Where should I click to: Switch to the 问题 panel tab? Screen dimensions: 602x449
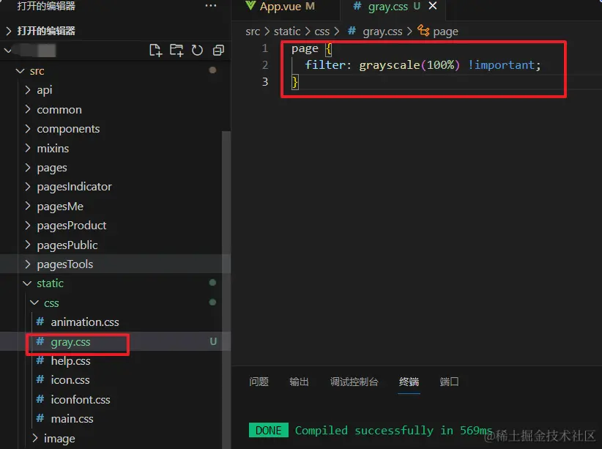tap(259, 382)
